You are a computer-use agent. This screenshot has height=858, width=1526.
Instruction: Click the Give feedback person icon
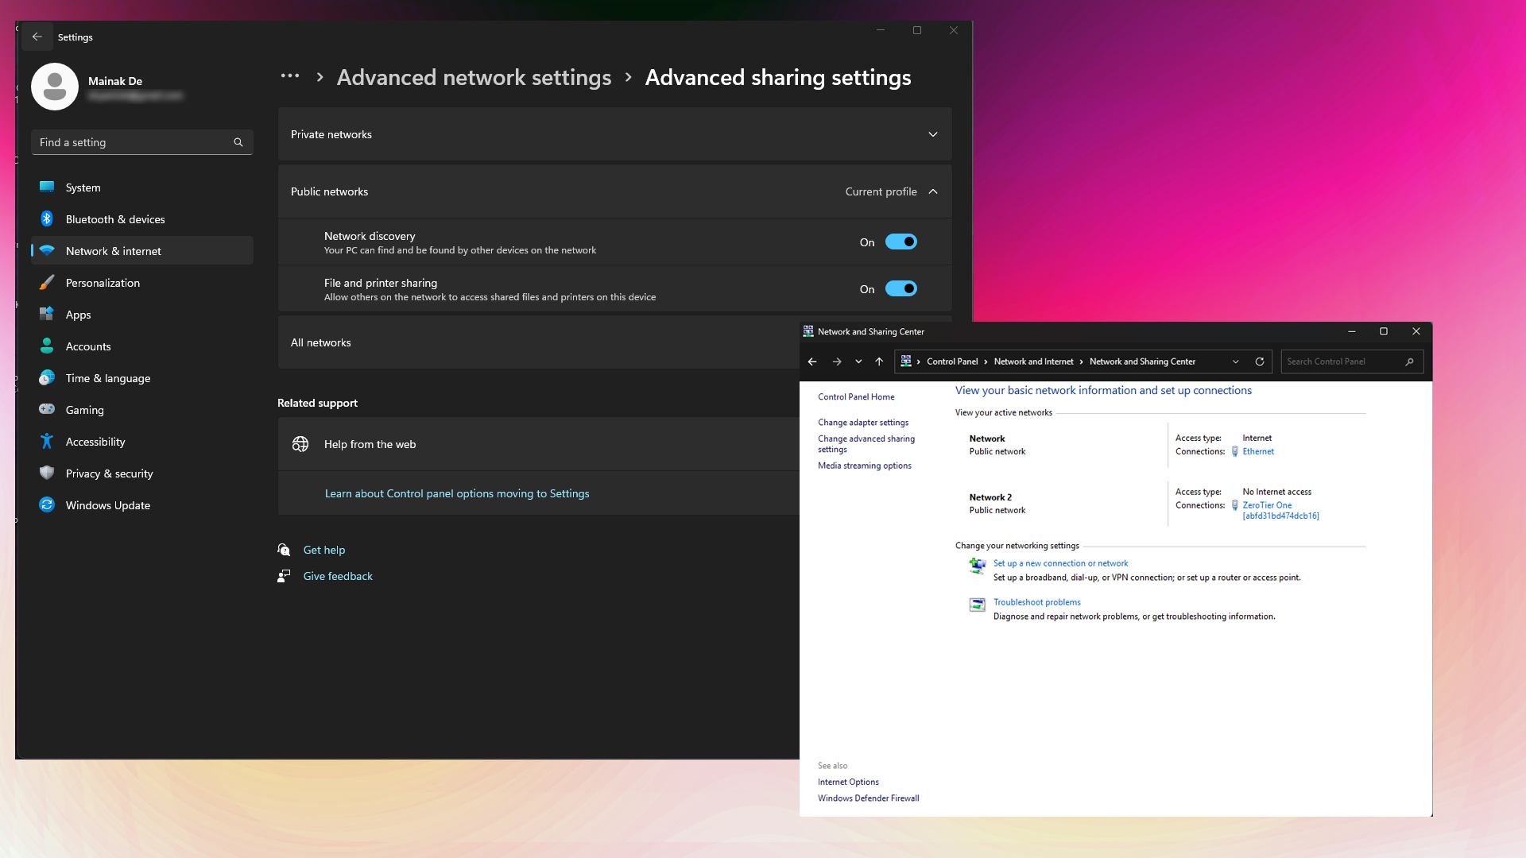click(284, 576)
